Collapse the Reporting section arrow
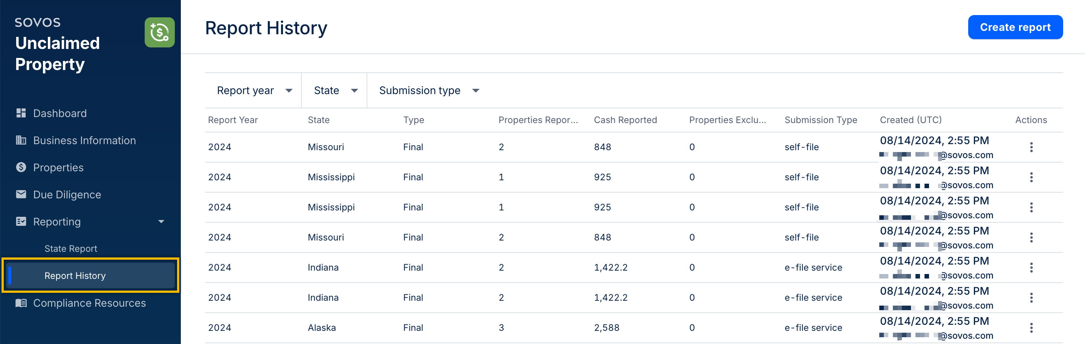1085x344 pixels. tap(161, 222)
